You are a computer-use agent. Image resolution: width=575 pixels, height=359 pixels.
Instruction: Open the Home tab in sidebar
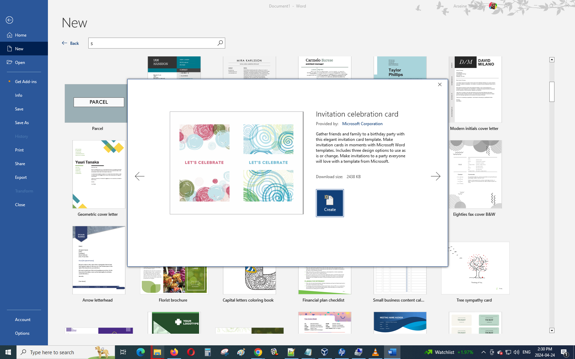[21, 35]
